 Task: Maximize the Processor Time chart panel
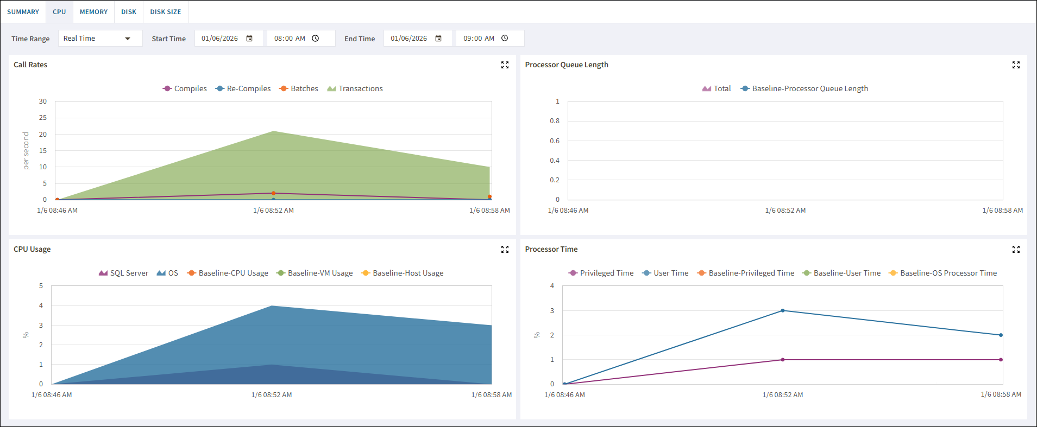click(1016, 250)
